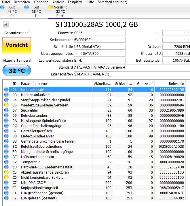Click status icon of Luftstromtemperatur row
The width and height of the screenshot is (190, 206).
pyautogui.click(x=6, y=157)
